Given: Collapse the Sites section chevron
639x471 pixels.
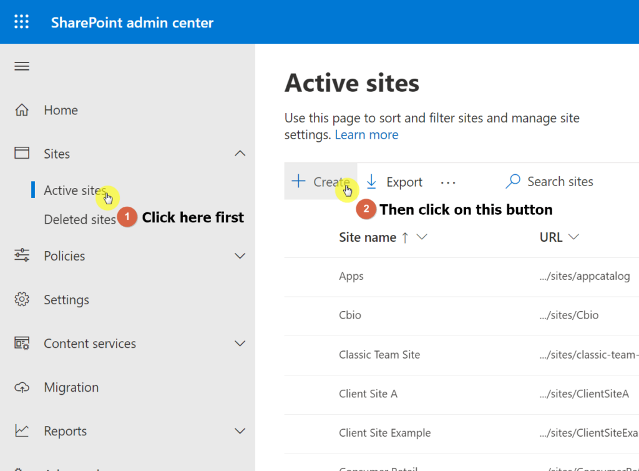Looking at the screenshot, I should pos(240,153).
